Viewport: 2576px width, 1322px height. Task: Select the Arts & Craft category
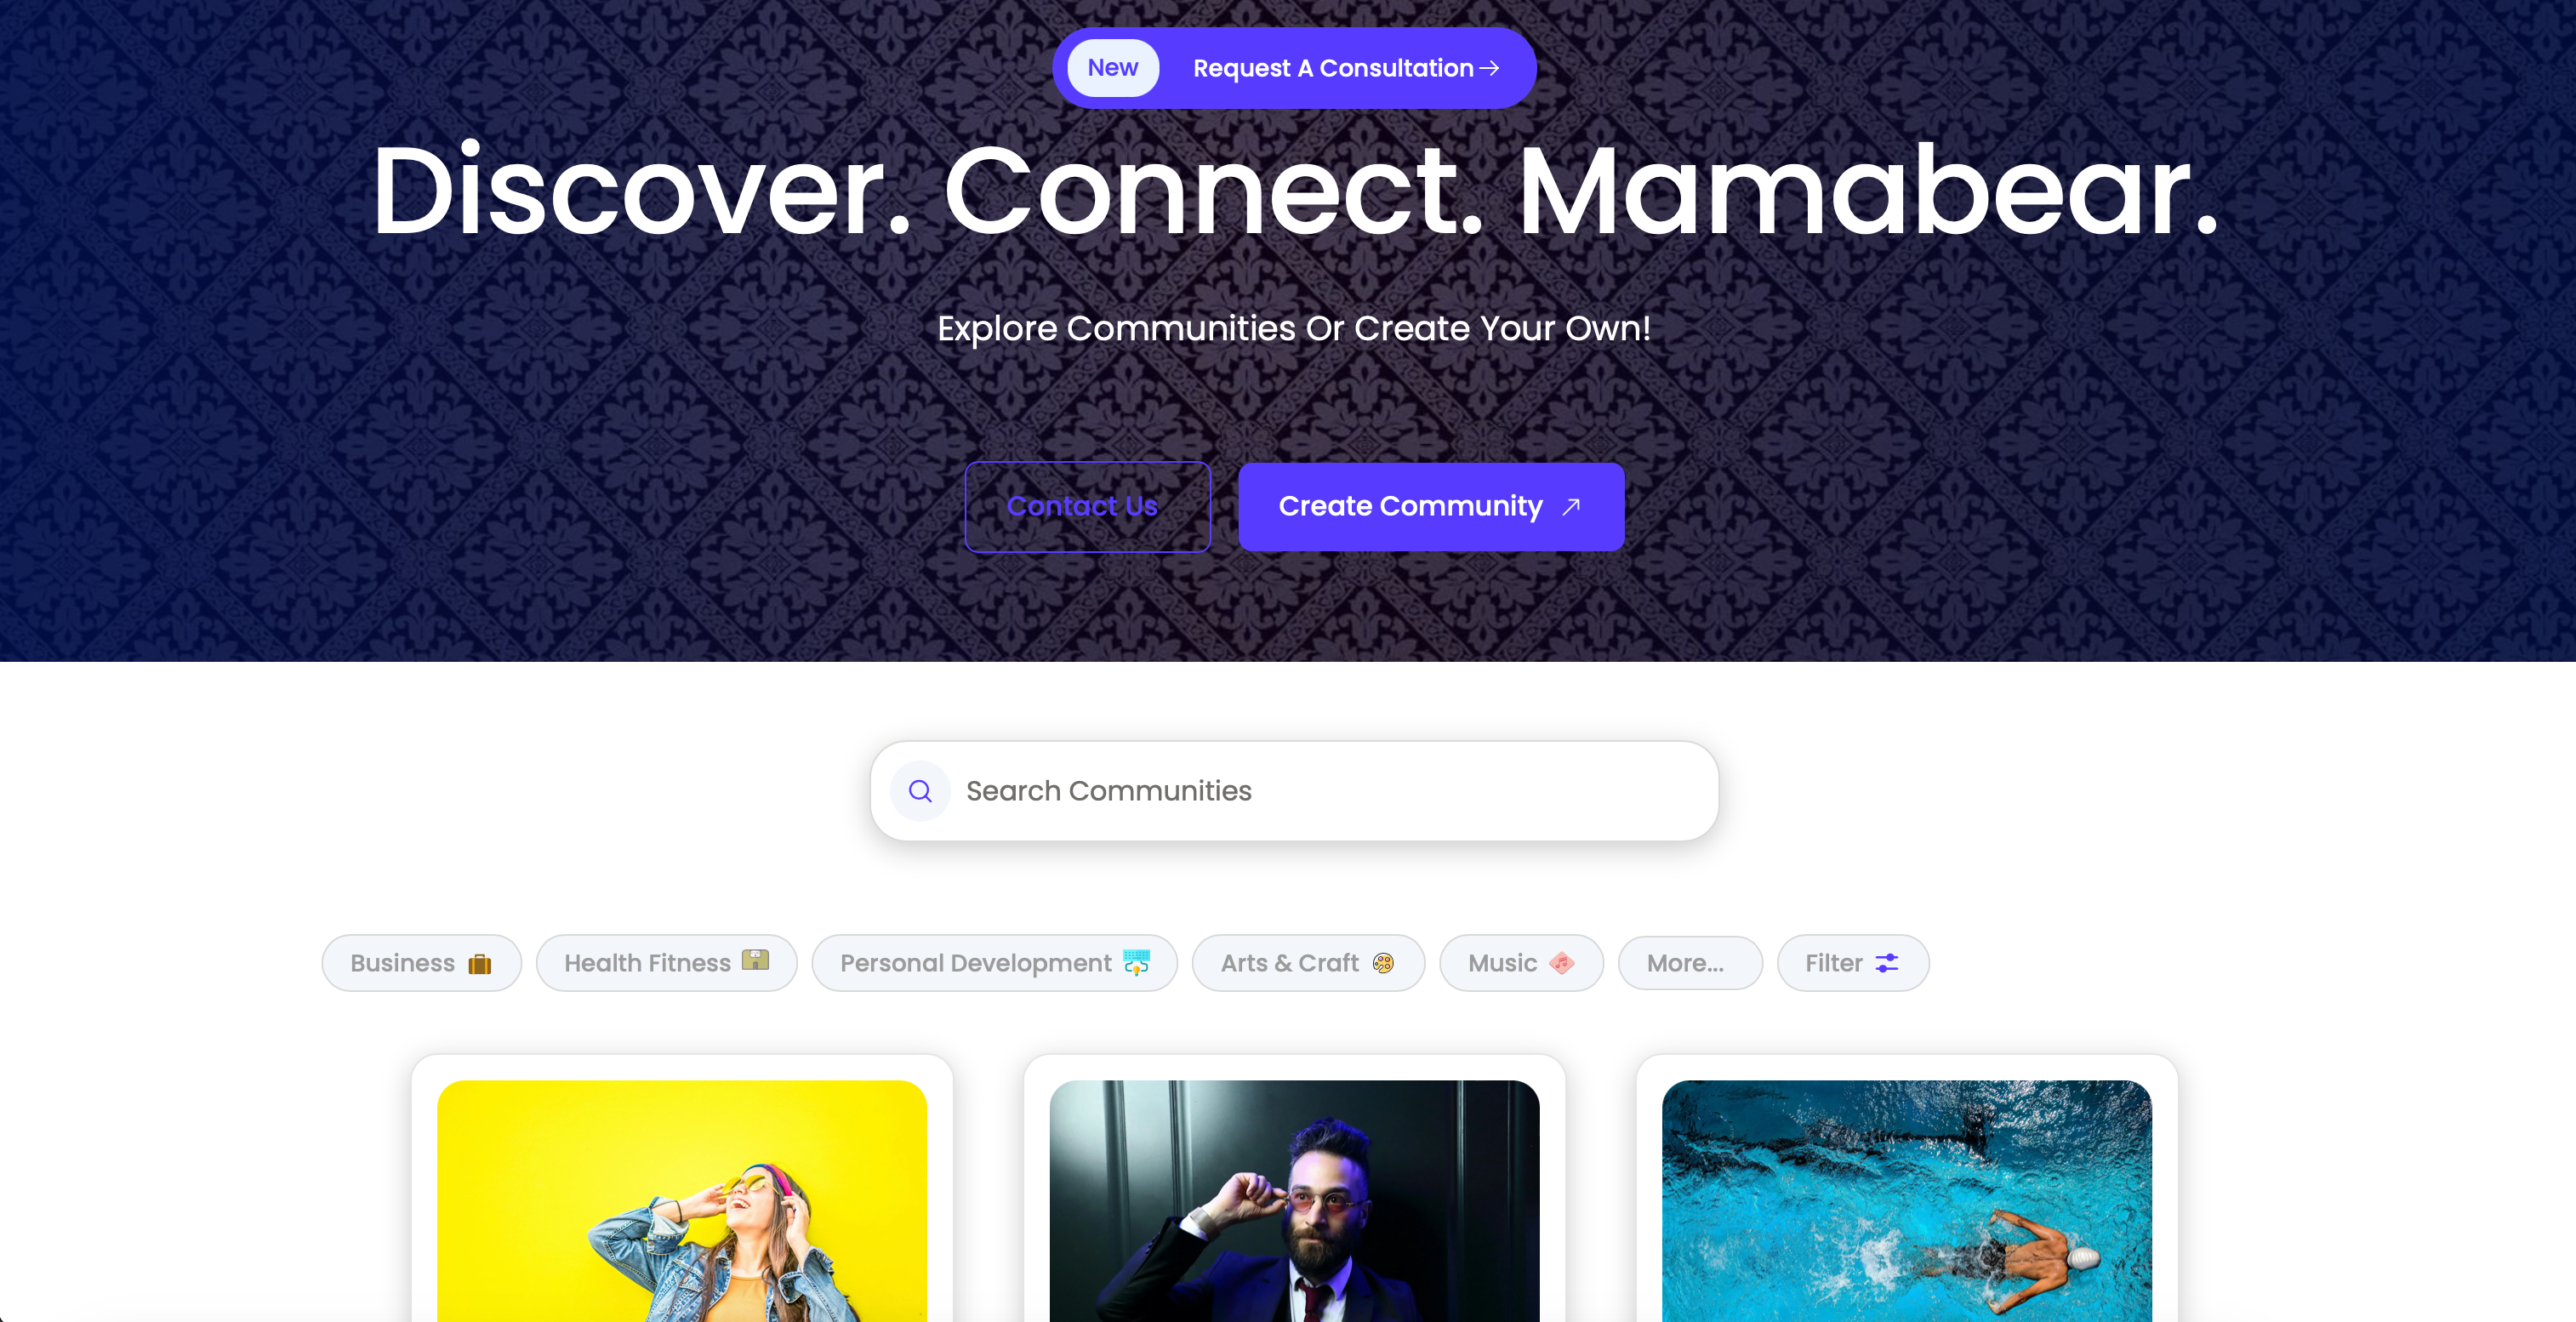point(1308,963)
